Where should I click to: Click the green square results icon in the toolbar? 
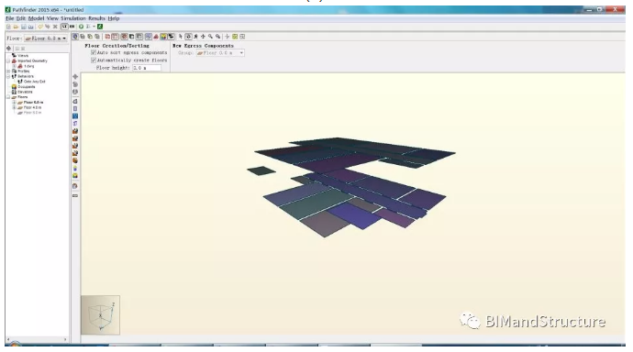[100, 27]
